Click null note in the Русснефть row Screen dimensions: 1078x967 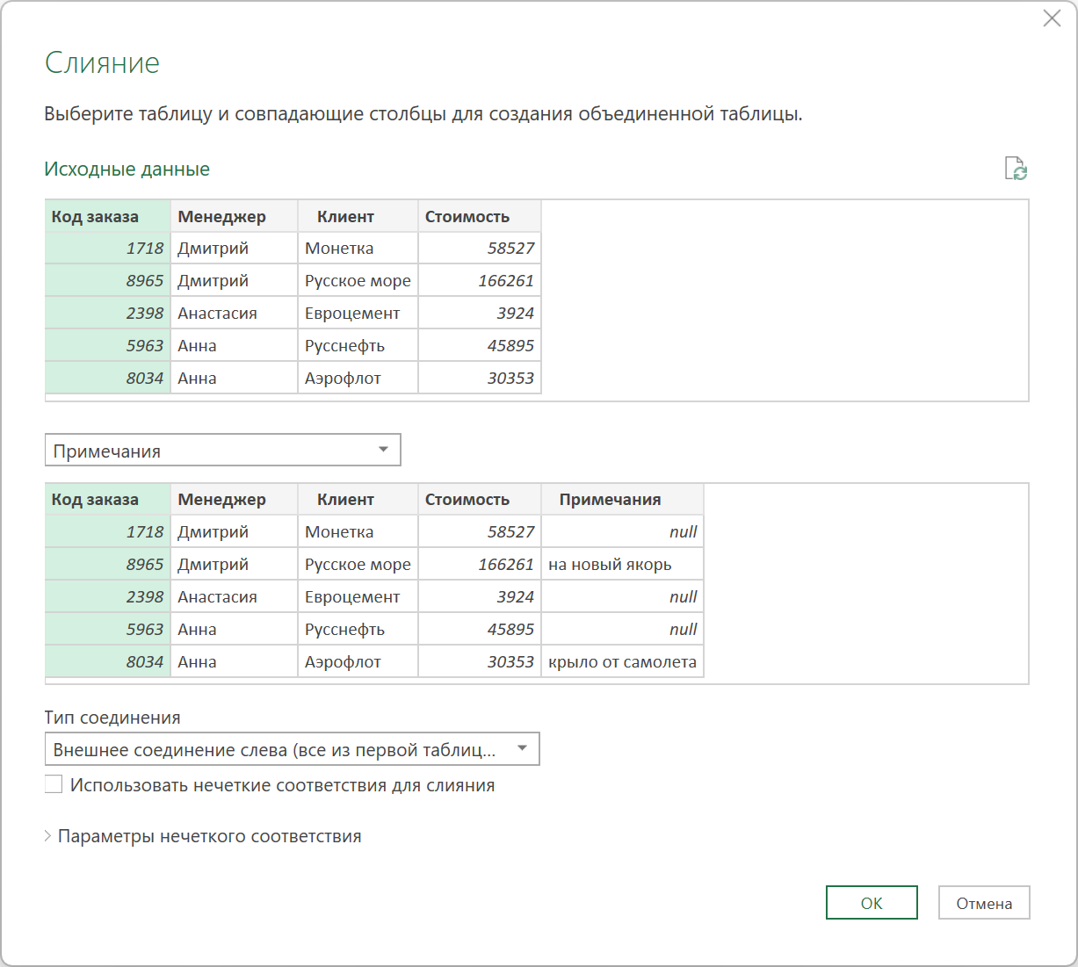click(622, 630)
